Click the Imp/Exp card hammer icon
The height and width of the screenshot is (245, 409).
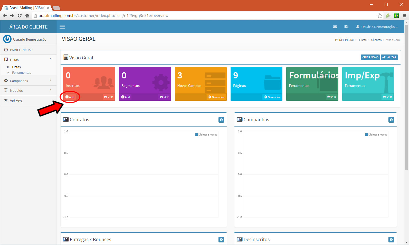tap(386, 82)
